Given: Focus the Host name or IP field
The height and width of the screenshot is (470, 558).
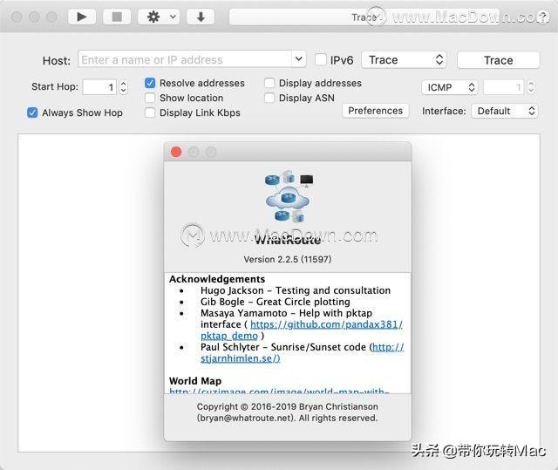Looking at the screenshot, I should 185,59.
